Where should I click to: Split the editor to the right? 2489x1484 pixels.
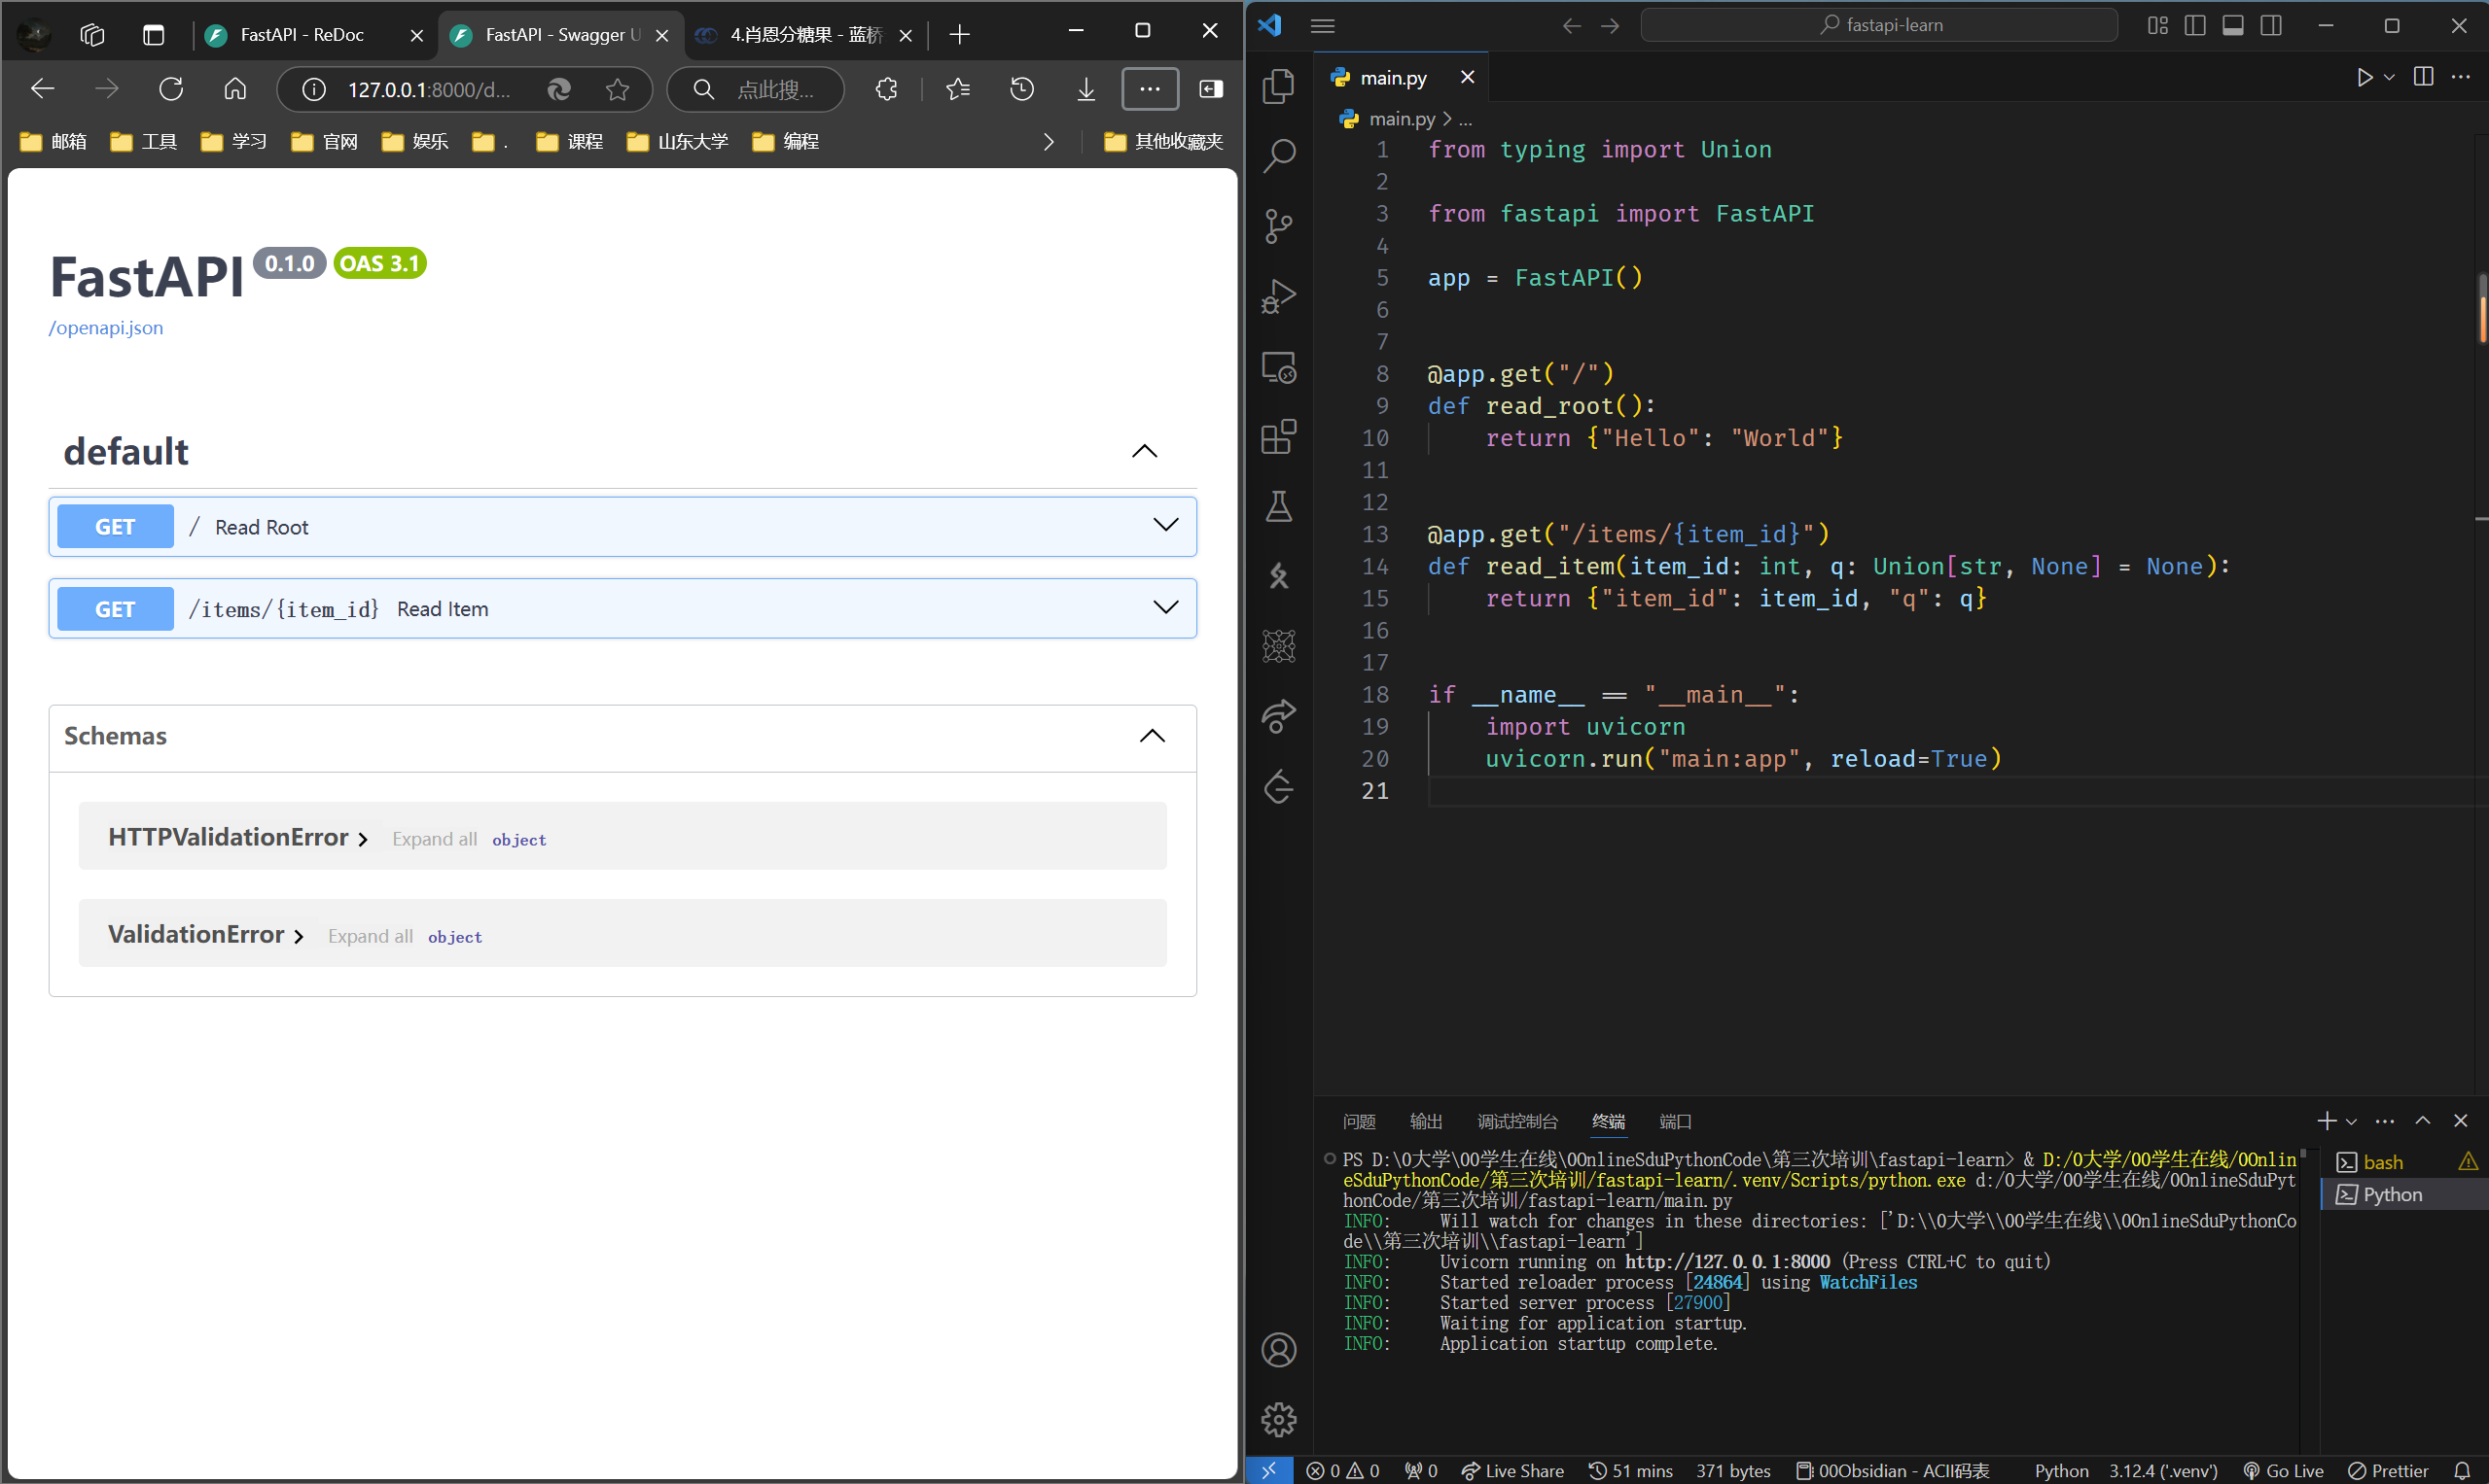tap(2423, 77)
